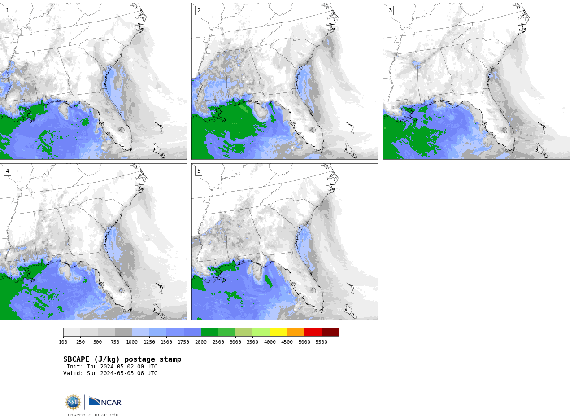Click the 3000–3500 olive green legend swatch
Screen dimensions: 574x420
click(244, 332)
